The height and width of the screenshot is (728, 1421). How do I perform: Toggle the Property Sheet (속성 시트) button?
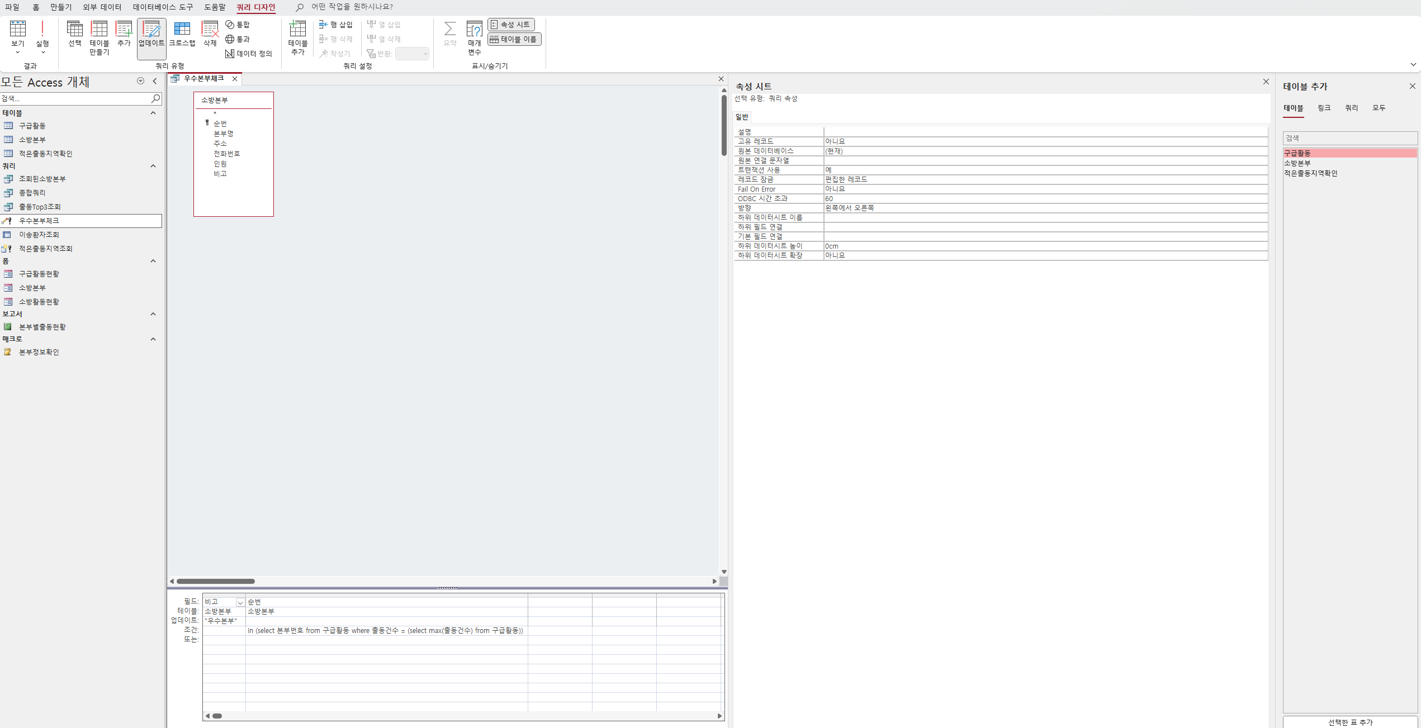coord(511,25)
